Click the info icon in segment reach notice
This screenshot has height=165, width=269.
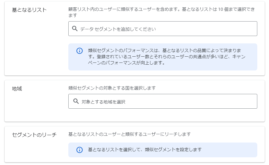(x=79, y=150)
